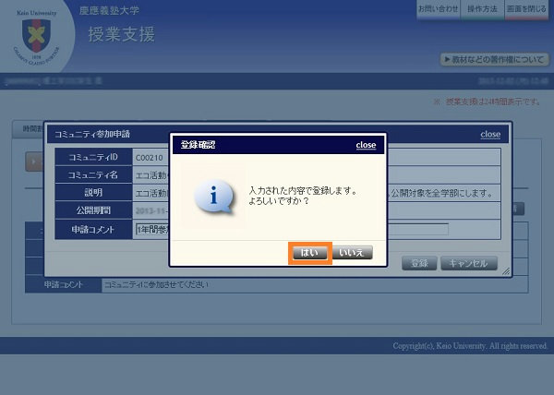The width and height of the screenshot is (554, 395).
Task: Close the 登録確認 dialog via close link
Action: pos(366,145)
